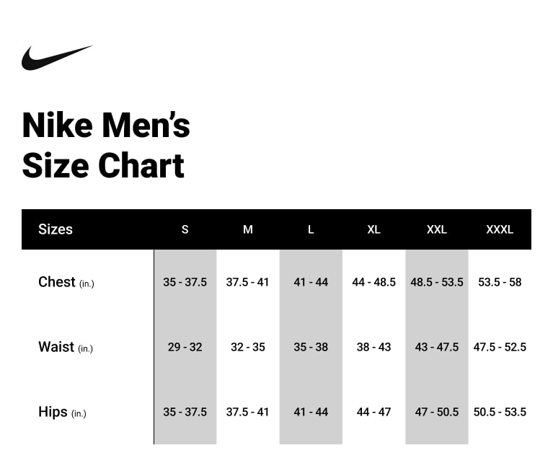Click the Waist M cell 32 - 35
The height and width of the screenshot is (466, 553).
[248, 347]
